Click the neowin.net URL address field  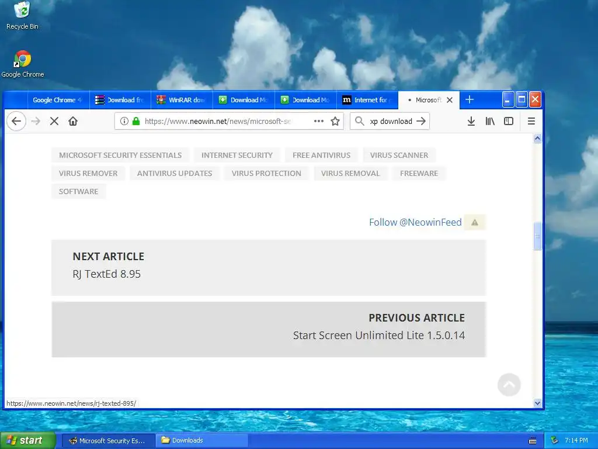pyautogui.click(x=218, y=121)
